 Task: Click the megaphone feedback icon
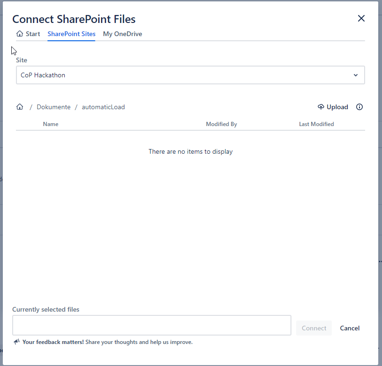tap(17, 342)
